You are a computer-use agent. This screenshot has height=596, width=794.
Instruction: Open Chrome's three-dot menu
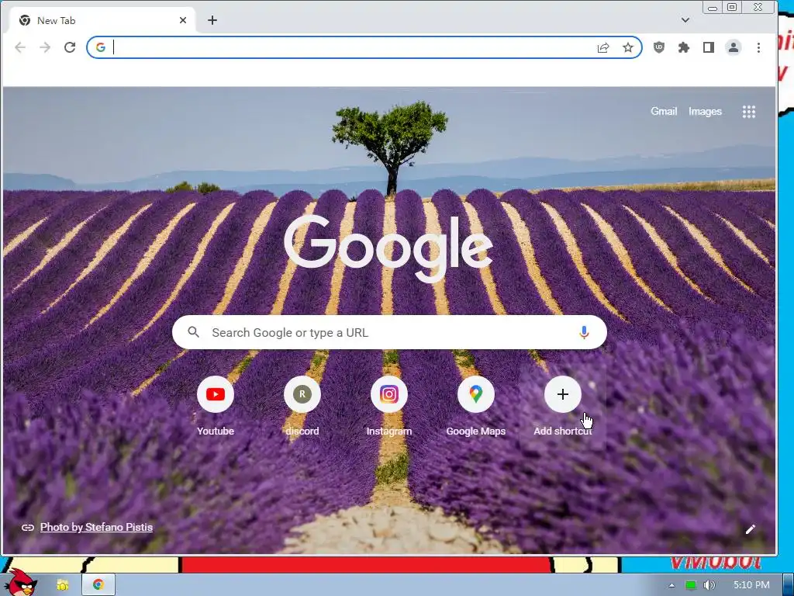coord(758,47)
